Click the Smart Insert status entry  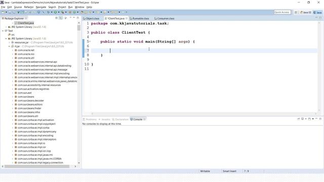[x=229, y=171]
